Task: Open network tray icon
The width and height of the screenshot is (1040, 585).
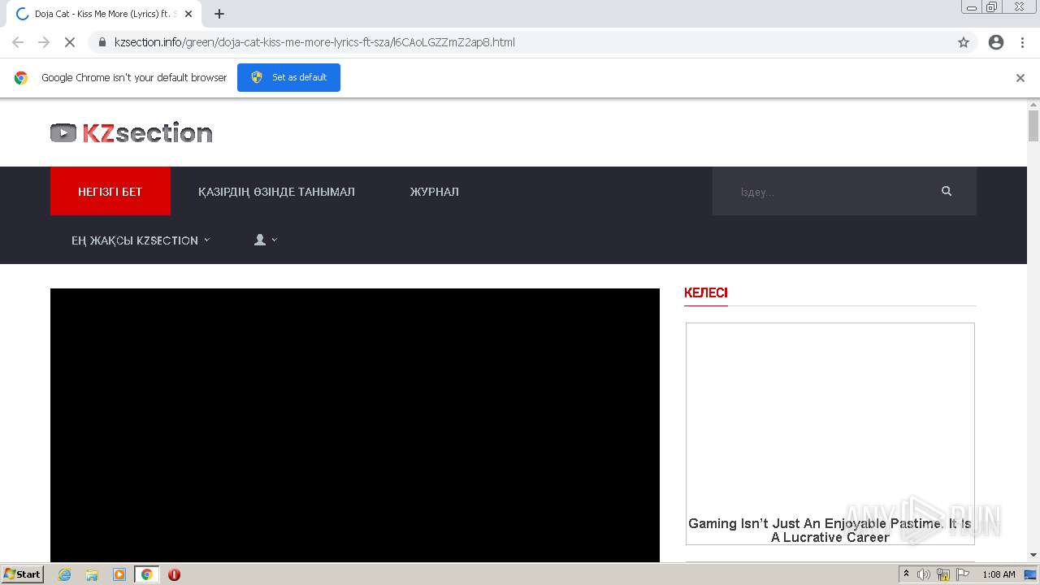Action: coord(943,574)
